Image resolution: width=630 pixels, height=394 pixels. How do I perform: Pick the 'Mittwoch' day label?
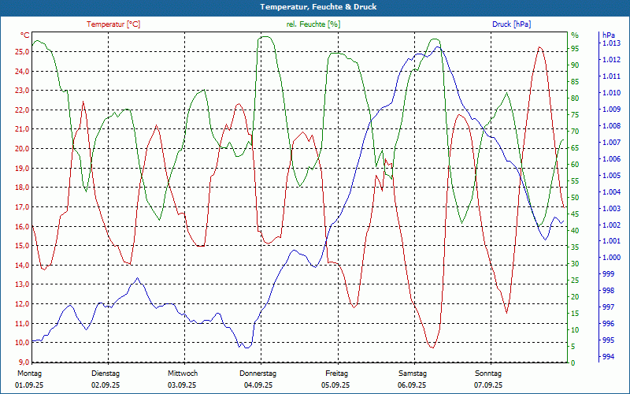click(x=183, y=374)
